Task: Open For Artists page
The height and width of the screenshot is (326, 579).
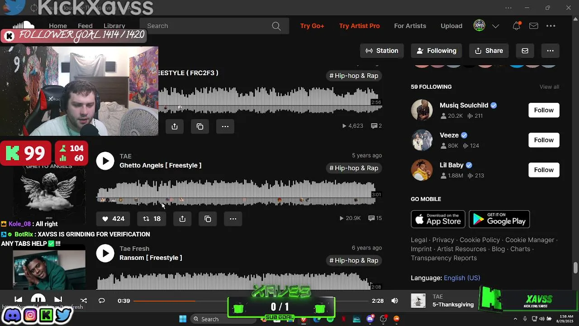Action: 410,26
